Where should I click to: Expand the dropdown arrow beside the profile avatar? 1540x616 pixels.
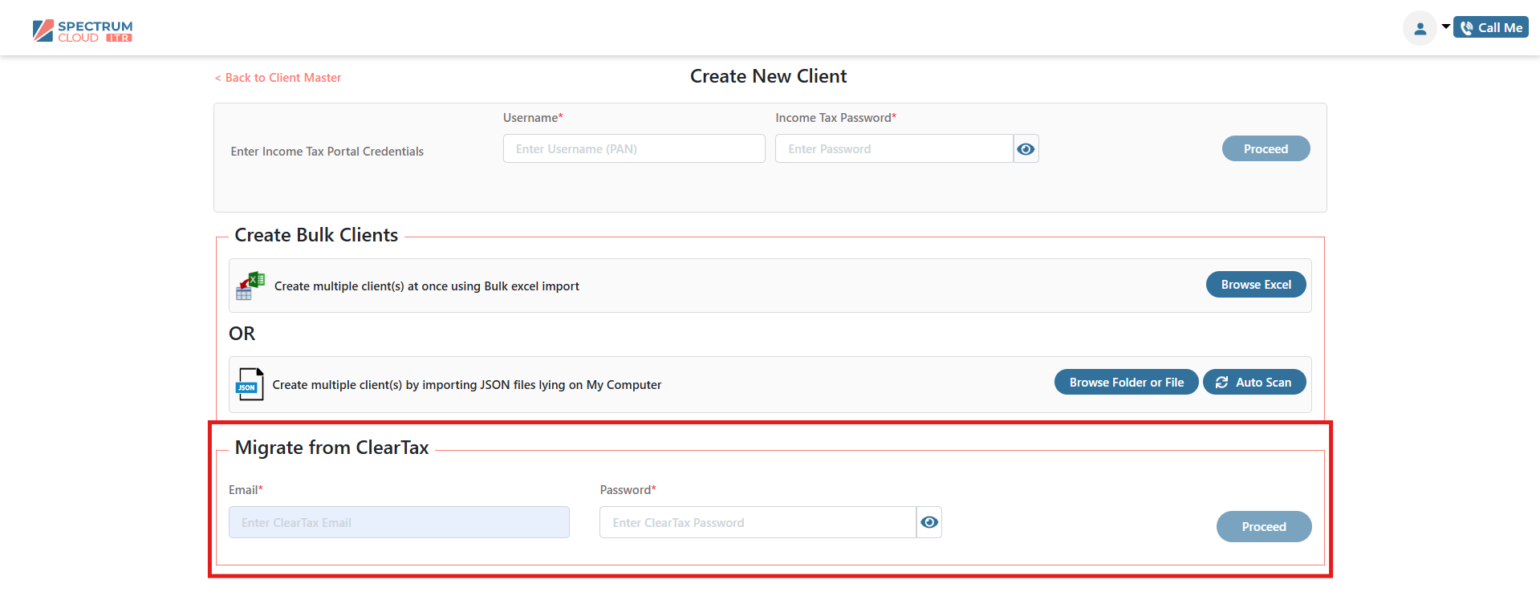click(1445, 26)
